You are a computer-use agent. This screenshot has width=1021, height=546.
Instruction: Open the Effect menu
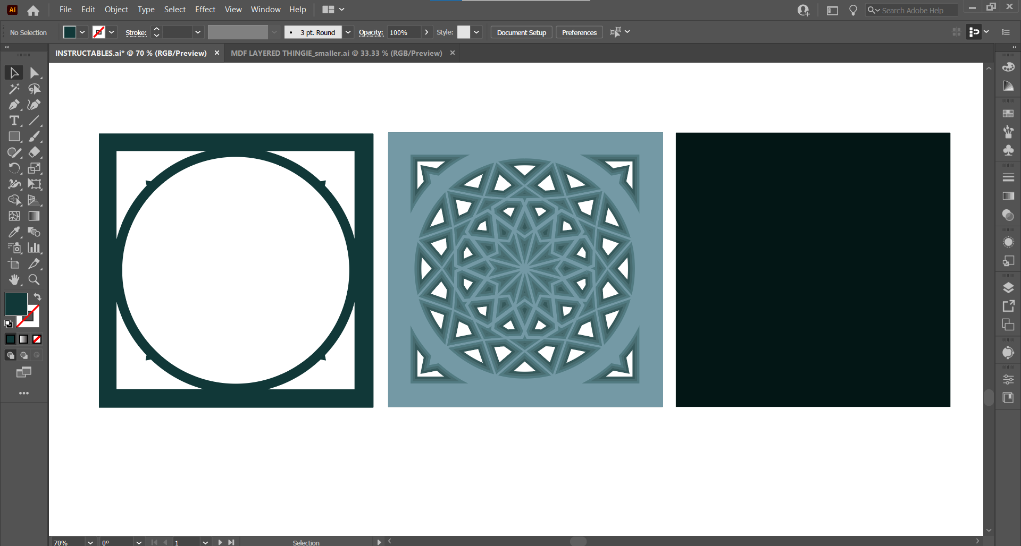pyautogui.click(x=205, y=10)
